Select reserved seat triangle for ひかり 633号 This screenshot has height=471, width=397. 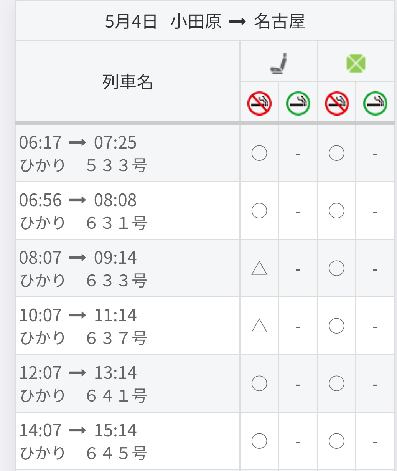(x=259, y=268)
